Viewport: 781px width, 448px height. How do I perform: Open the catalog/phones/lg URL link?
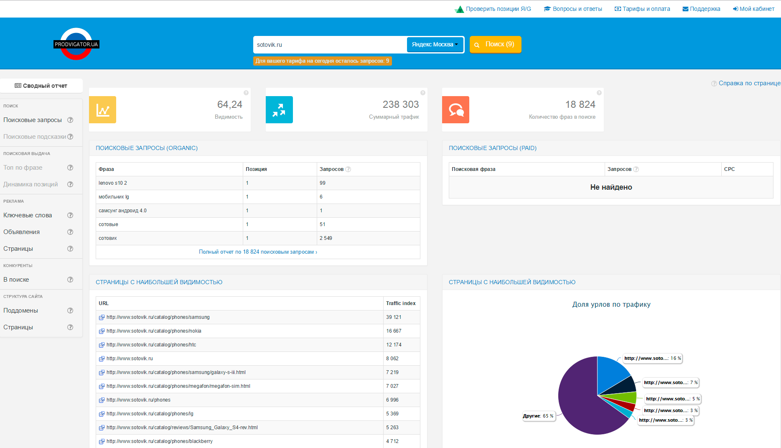[x=150, y=414]
